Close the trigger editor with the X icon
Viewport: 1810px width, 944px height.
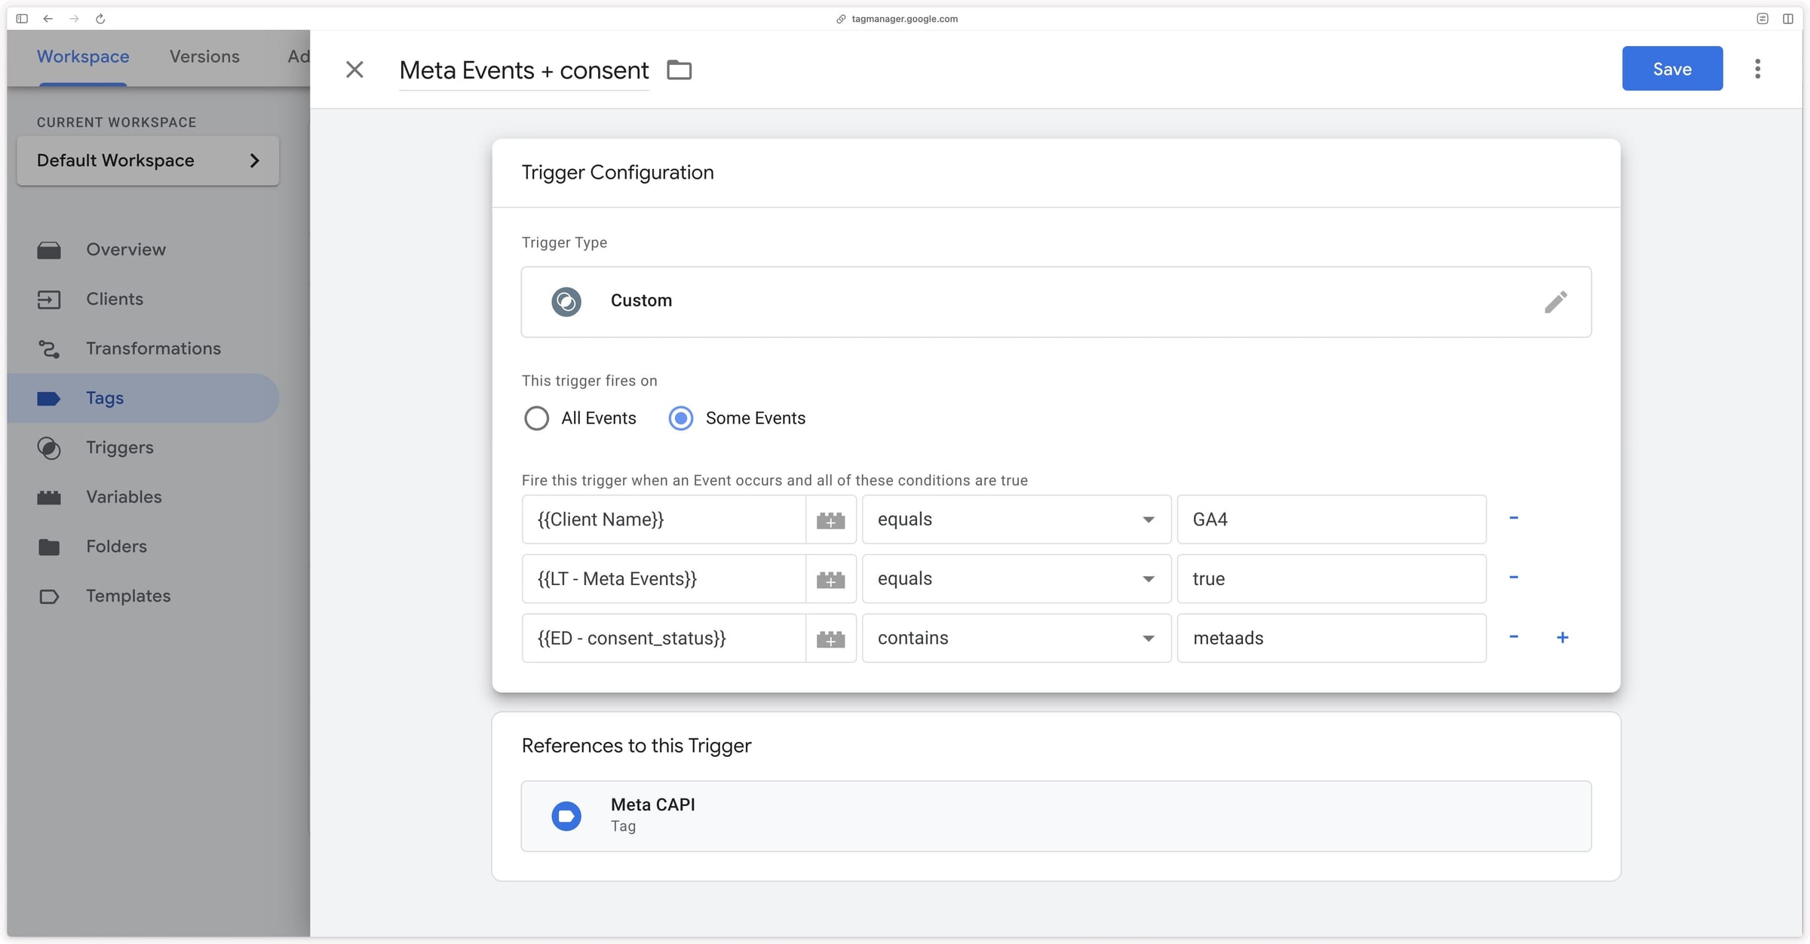tap(354, 69)
